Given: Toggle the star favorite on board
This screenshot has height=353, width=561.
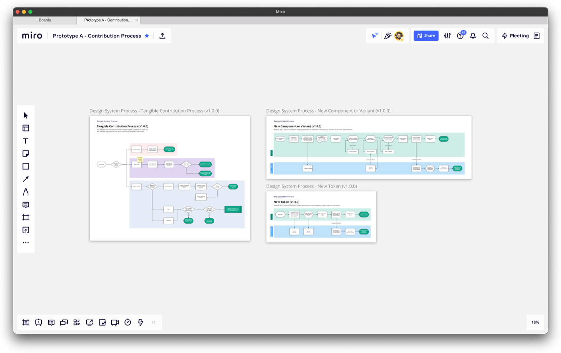Looking at the screenshot, I should click(147, 36).
